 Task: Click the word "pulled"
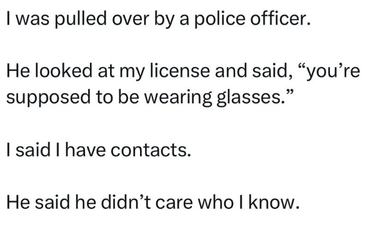click(x=81, y=20)
